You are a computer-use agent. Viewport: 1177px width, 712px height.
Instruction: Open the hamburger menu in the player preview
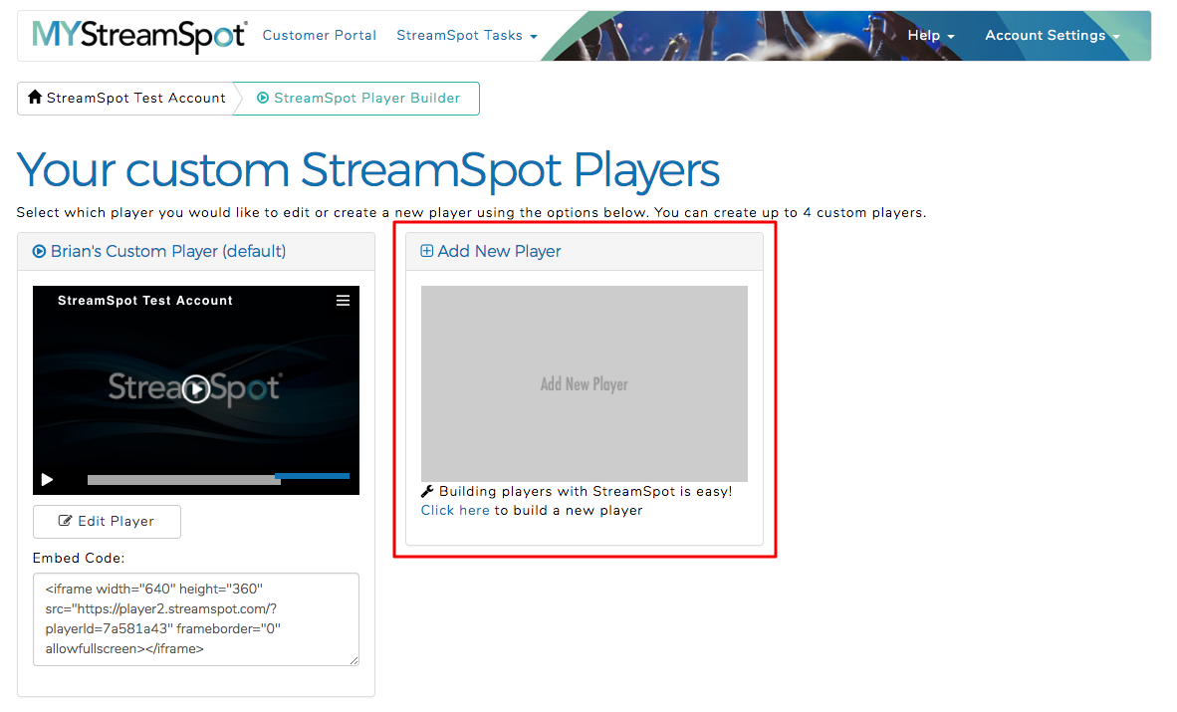tap(343, 301)
